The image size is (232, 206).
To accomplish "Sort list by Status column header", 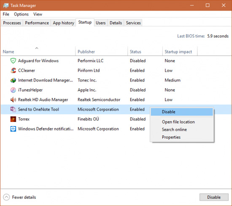I will (135, 52).
